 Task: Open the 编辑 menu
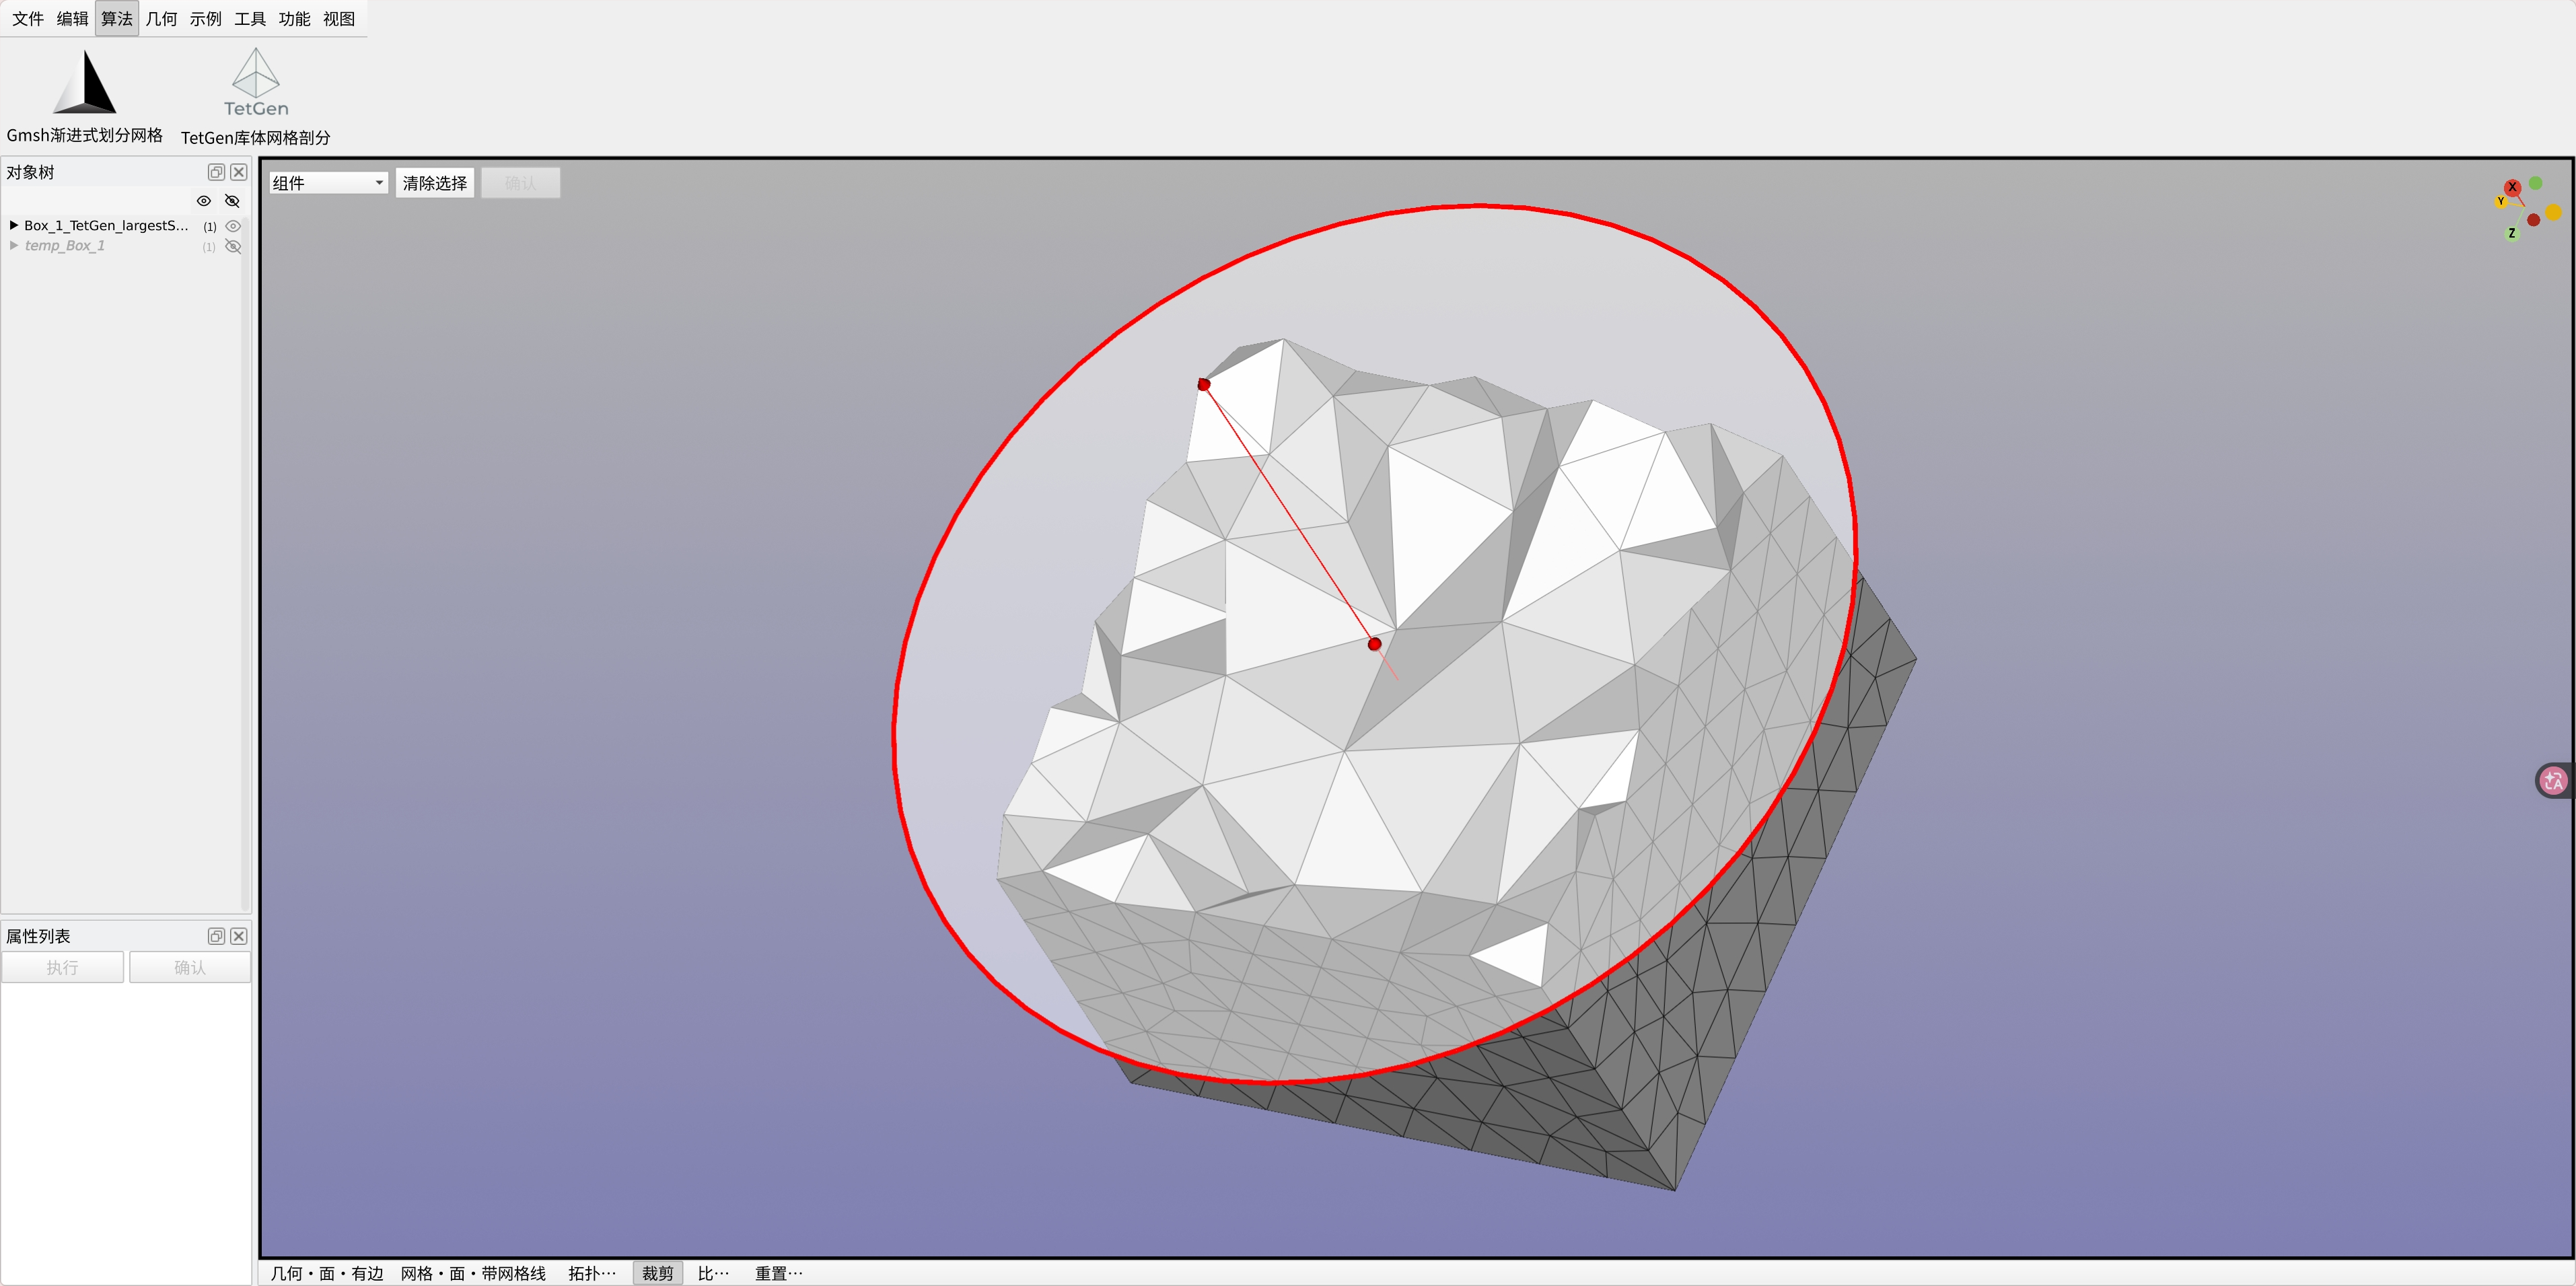tap(72, 19)
